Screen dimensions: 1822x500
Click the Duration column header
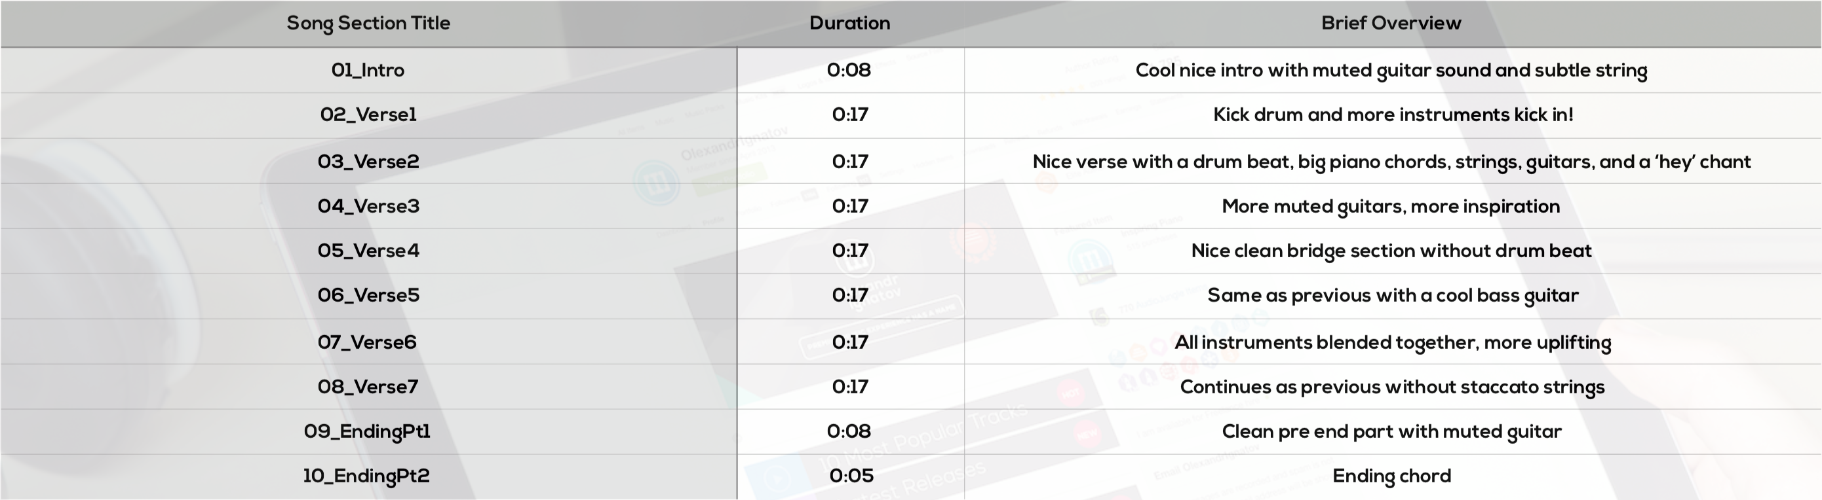(849, 24)
